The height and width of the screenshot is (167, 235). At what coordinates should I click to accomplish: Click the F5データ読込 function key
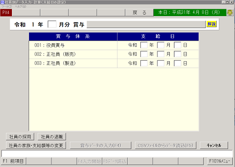115,161
